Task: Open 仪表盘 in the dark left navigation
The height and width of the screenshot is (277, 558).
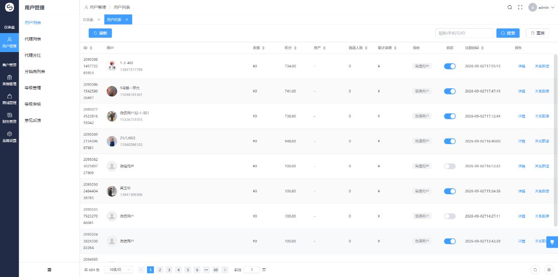Action: (x=9, y=27)
